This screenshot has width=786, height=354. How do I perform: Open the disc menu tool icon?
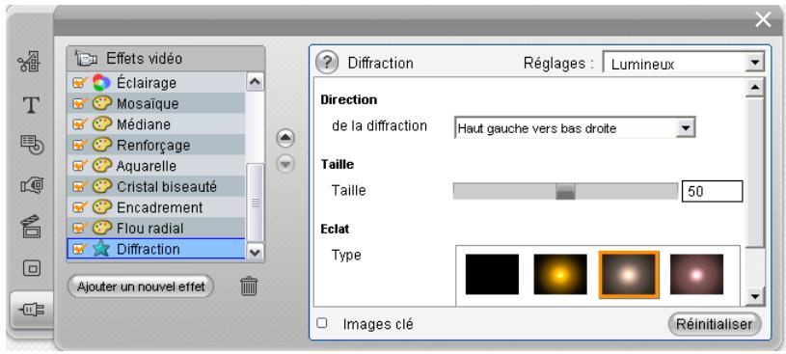tap(32, 145)
